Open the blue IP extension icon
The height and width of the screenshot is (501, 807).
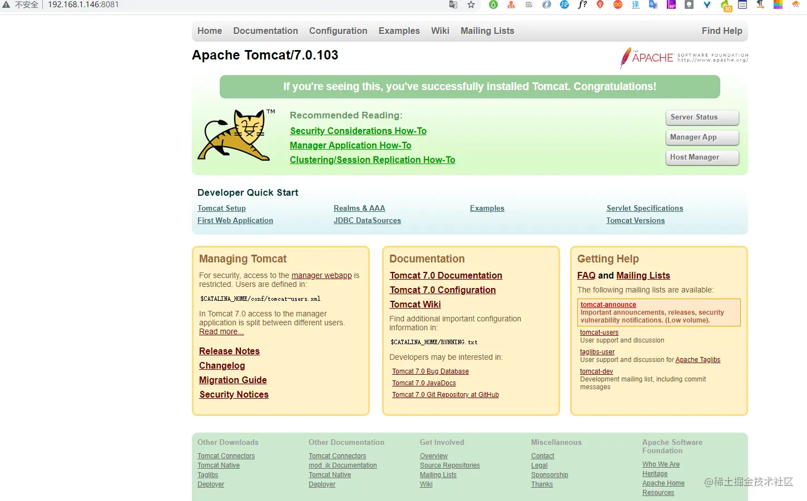[x=565, y=4]
